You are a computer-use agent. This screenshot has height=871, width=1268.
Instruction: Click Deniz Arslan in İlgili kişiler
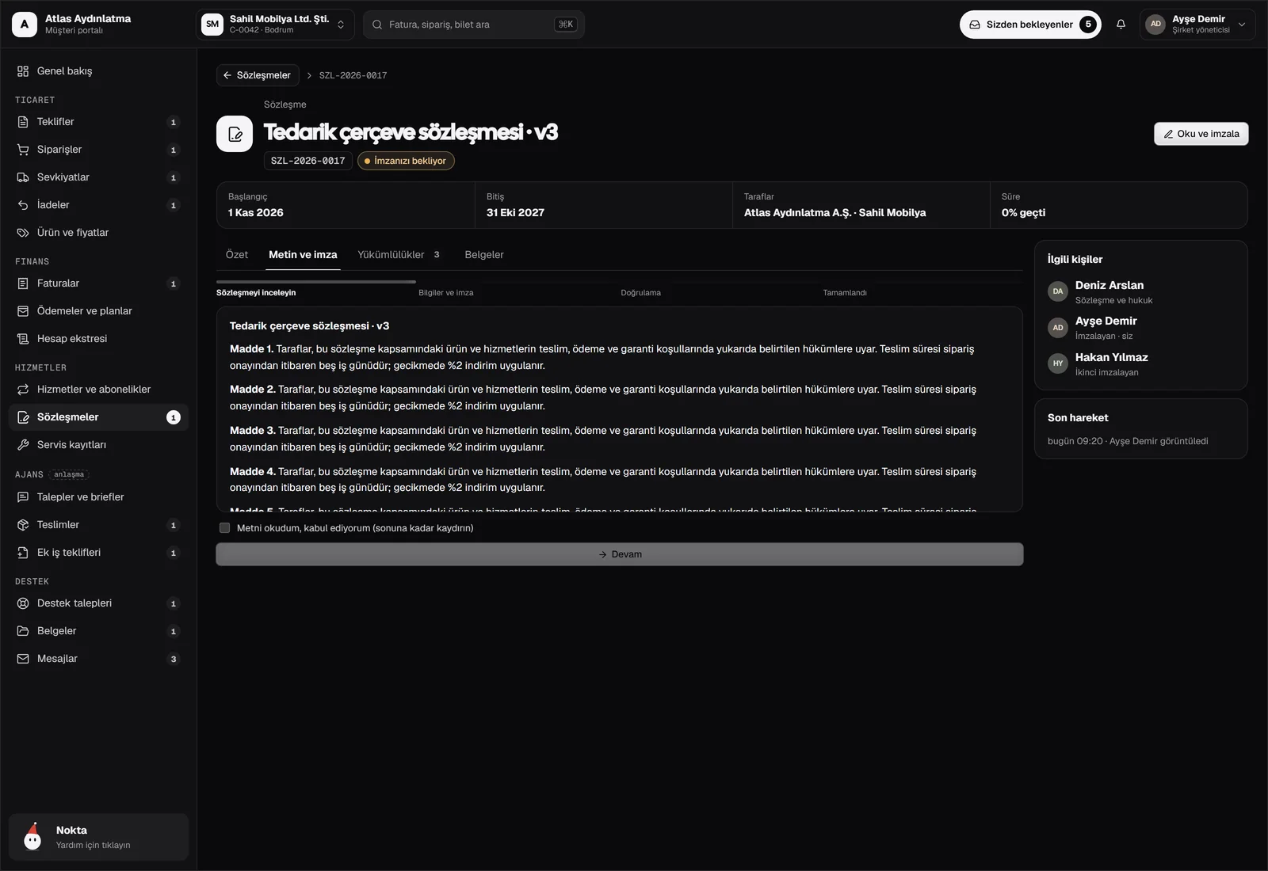tap(1141, 291)
